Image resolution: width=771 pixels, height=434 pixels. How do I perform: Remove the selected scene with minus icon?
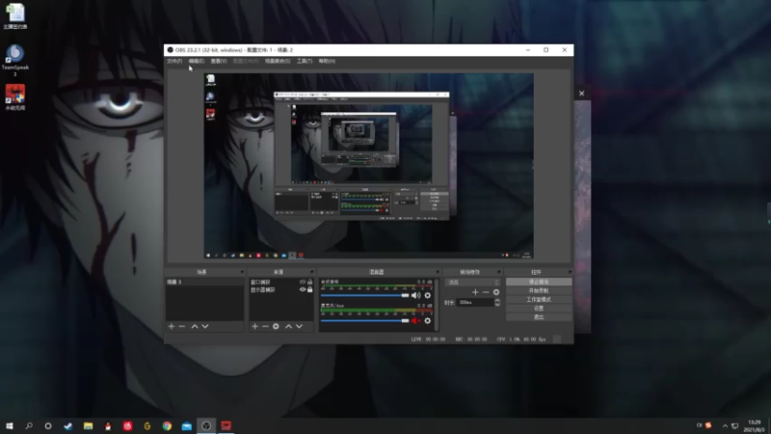click(182, 326)
